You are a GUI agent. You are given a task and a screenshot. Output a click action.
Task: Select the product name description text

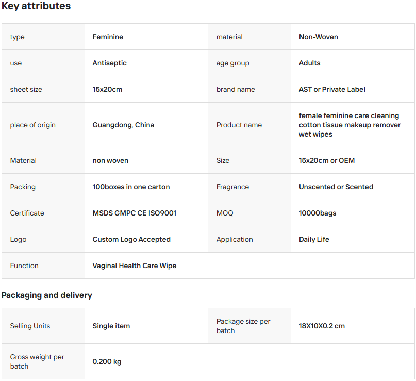pos(350,125)
